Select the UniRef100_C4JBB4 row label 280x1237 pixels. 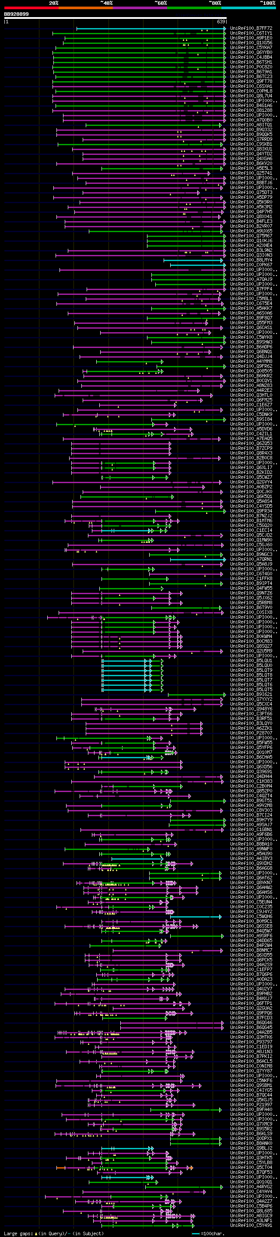pyautogui.click(x=251, y=57)
